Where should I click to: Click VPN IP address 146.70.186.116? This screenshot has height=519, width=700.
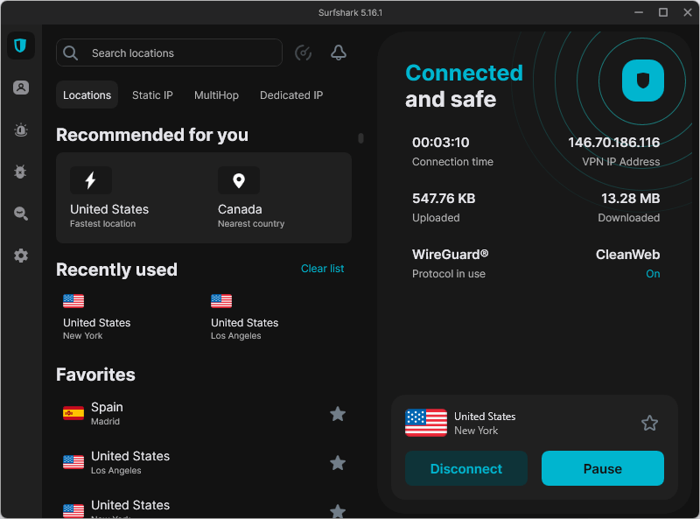pos(614,143)
